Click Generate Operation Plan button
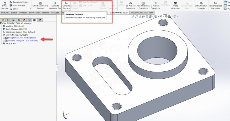 tap(55, 5)
